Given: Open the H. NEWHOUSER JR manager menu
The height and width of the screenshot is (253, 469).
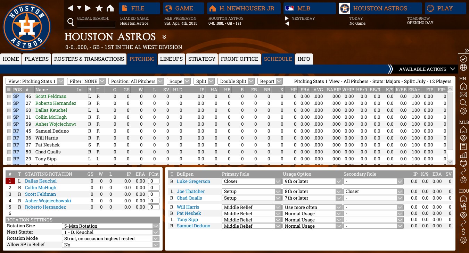Looking at the screenshot, I should (244, 8).
